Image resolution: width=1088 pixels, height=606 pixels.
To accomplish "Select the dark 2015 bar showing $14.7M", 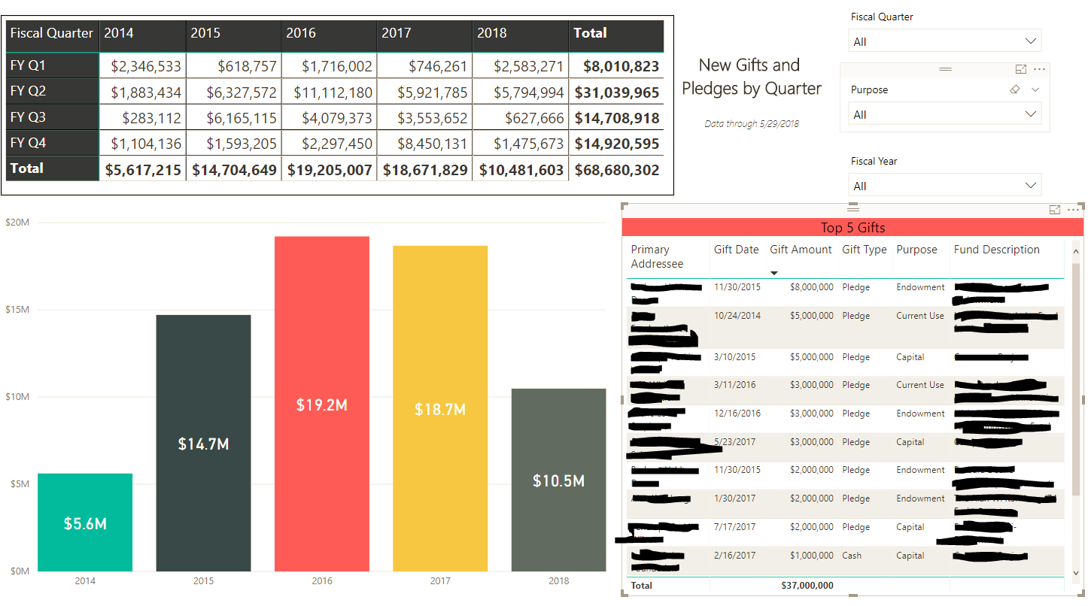I will click(x=203, y=443).
